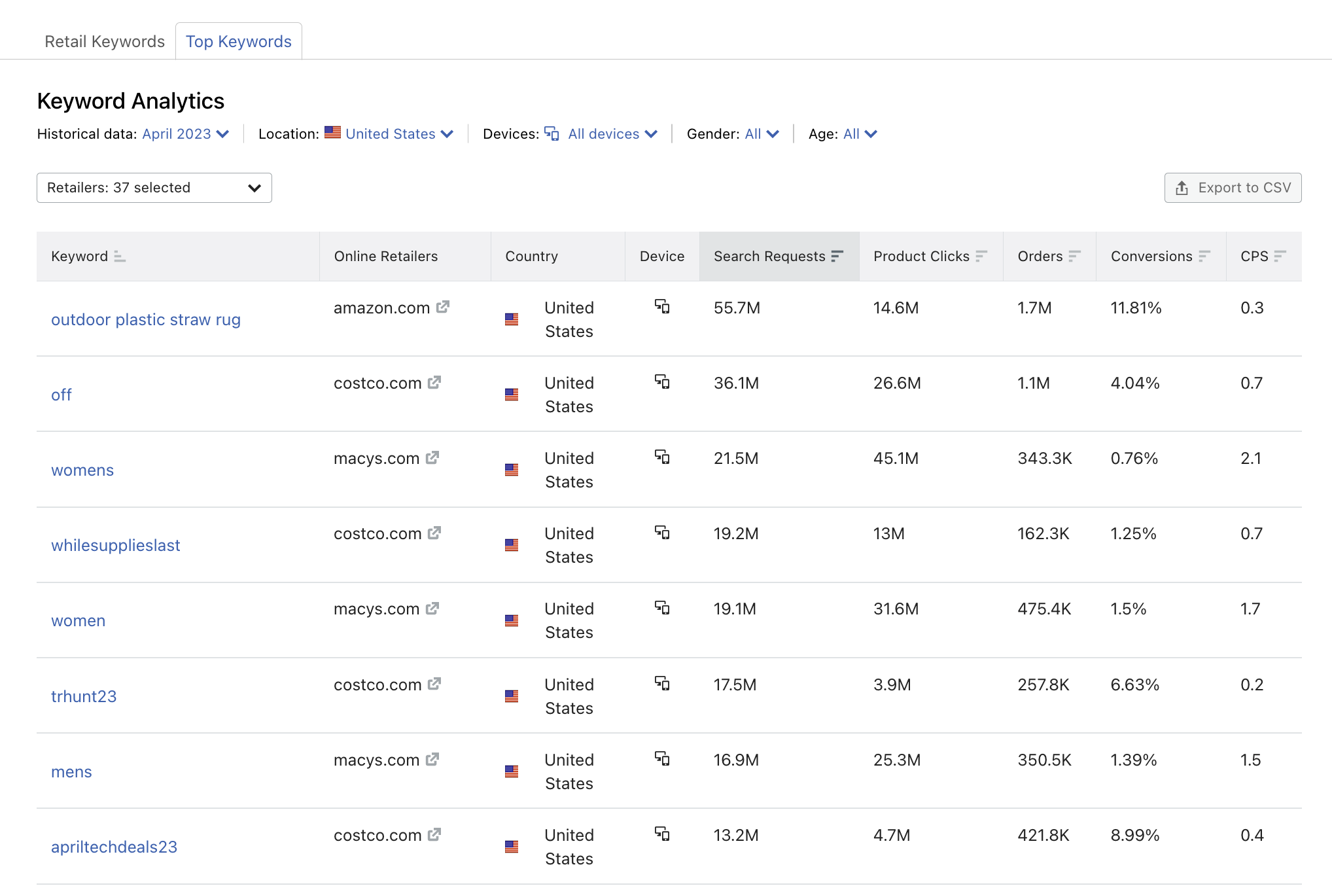This screenshot has height=886, width=1332.
Task: Open the outdoor plastic straw rug keyword link
Action: (146, 319)
